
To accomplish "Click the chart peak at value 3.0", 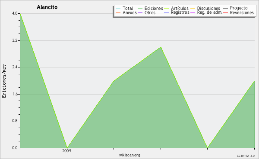I will (x=161, y=47).
